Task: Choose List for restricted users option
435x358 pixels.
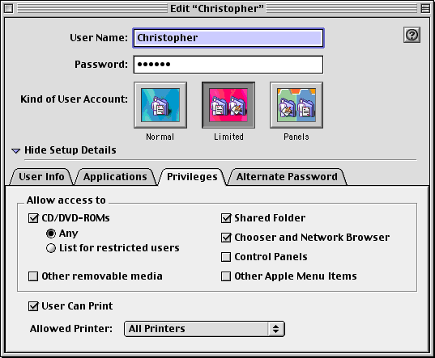Action: tap(51, 248)
